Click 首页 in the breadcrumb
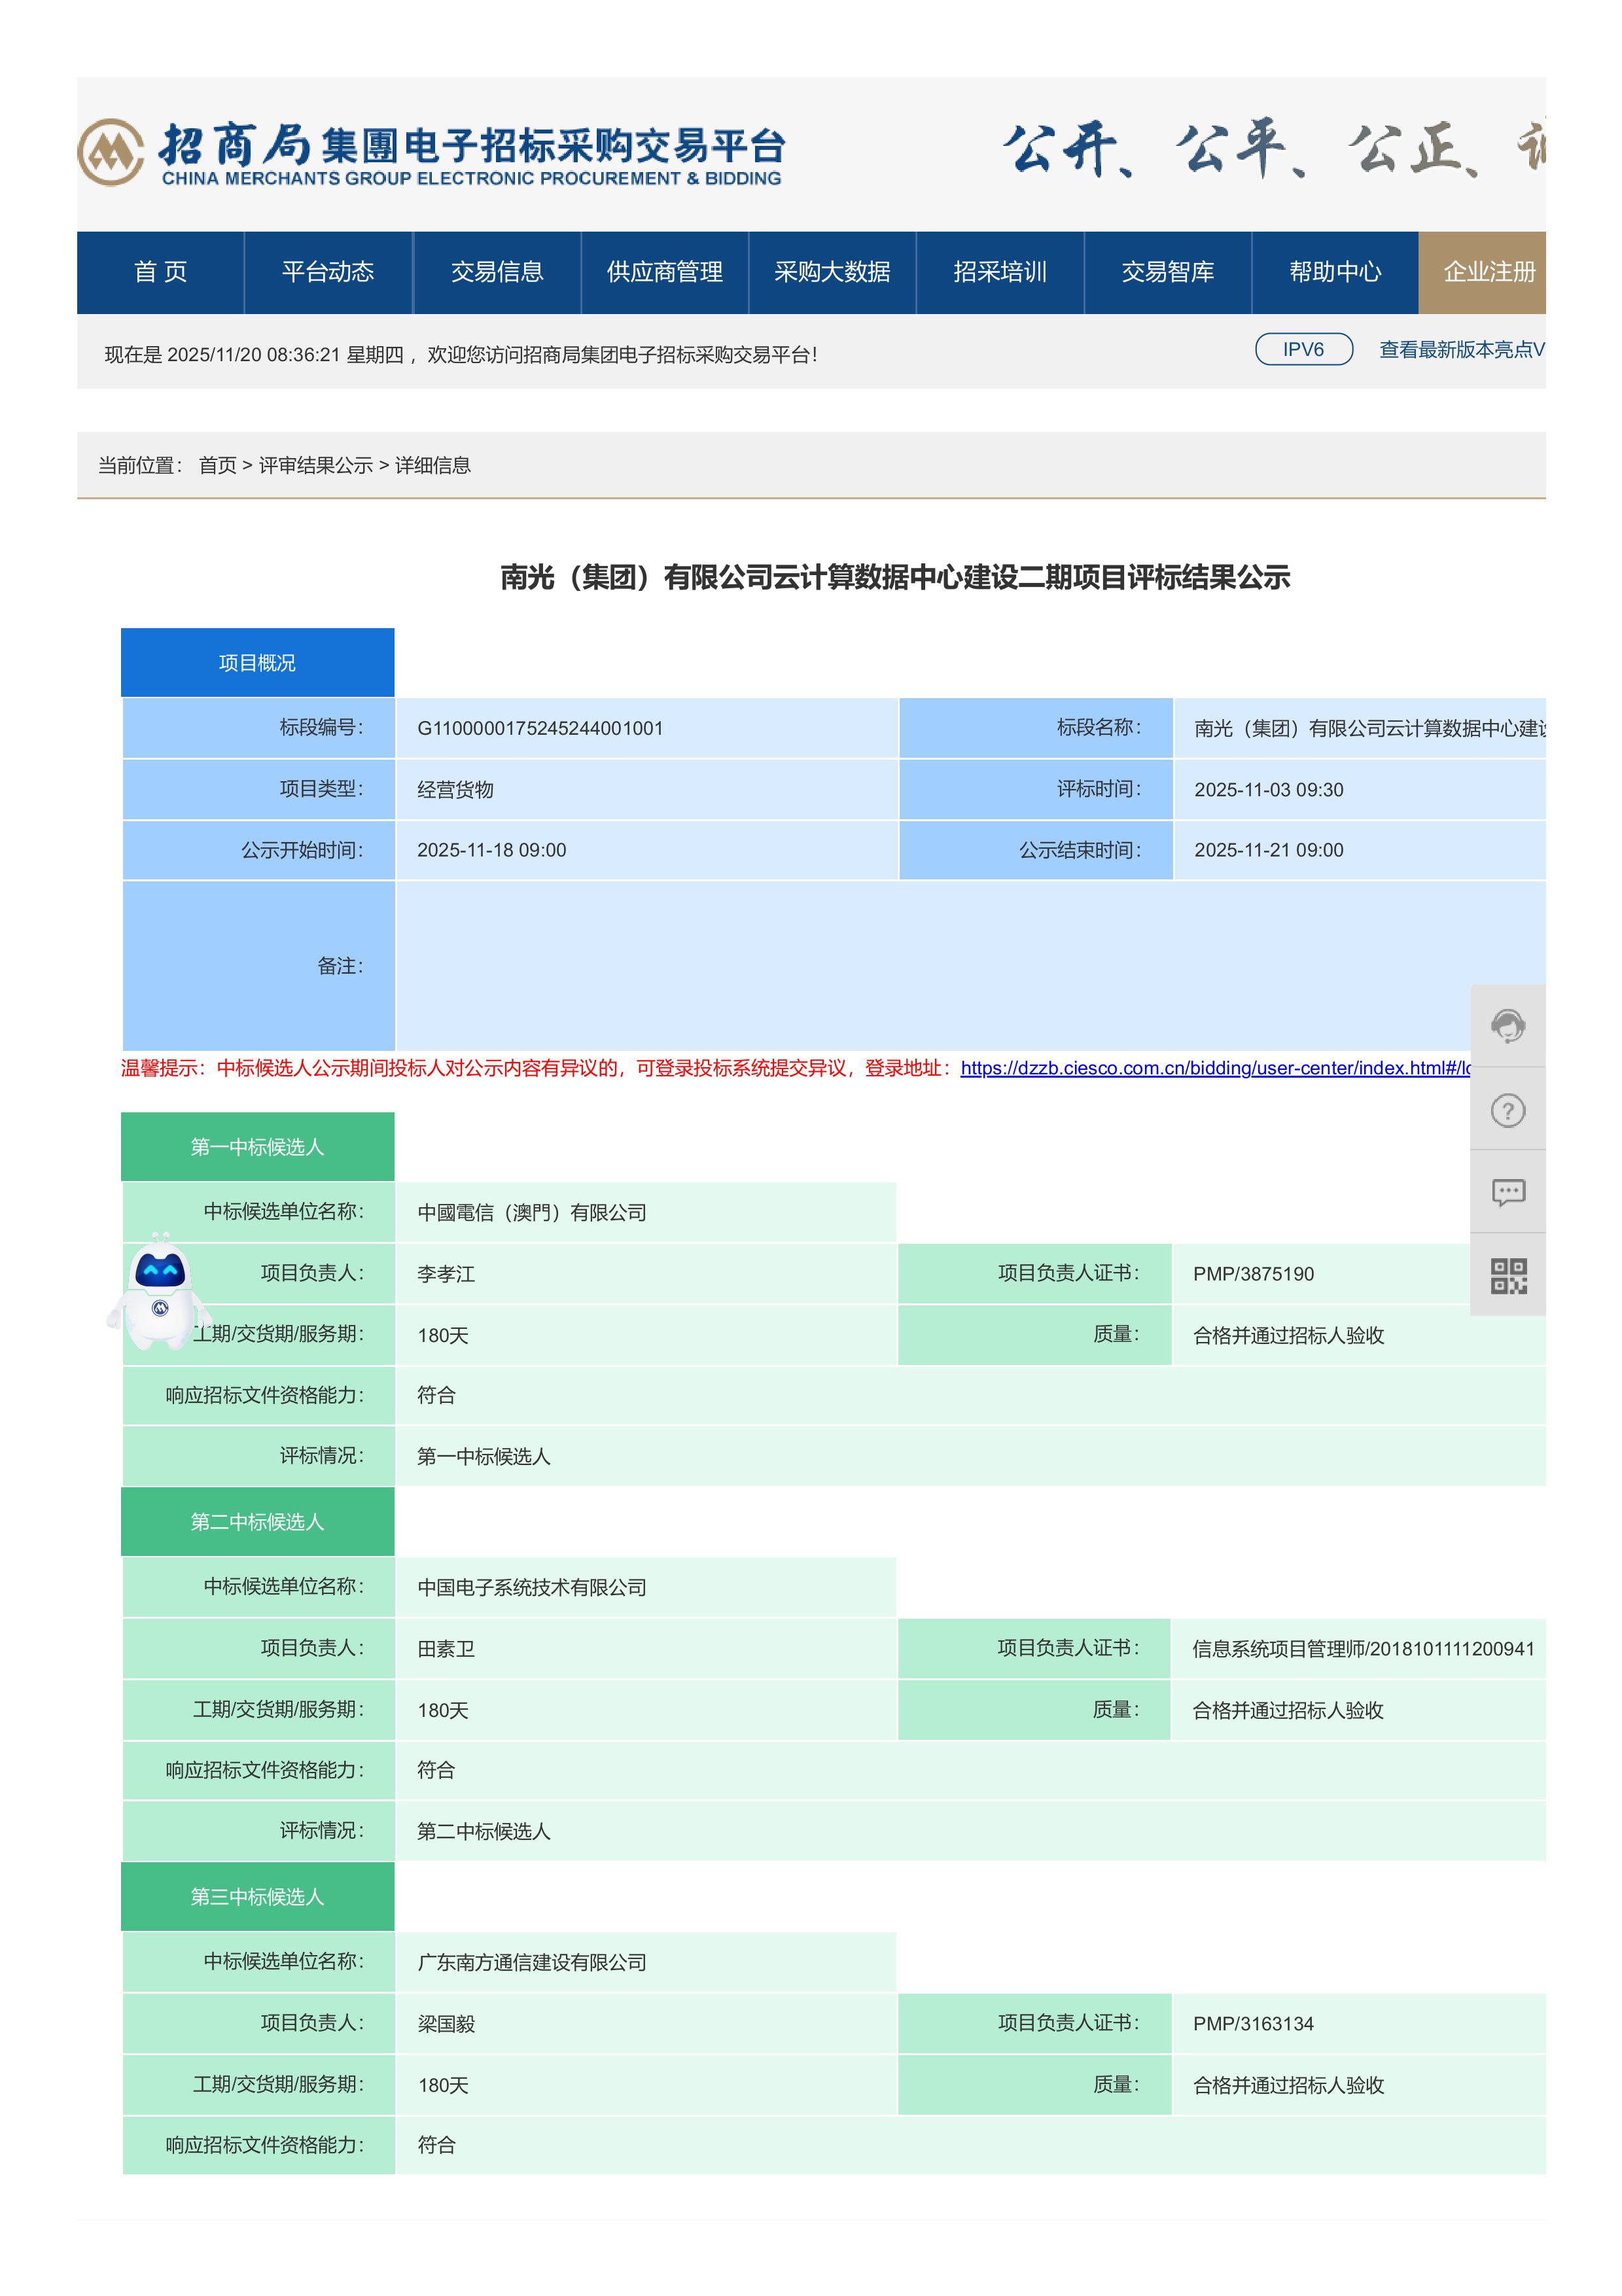The width and height of the screenshot is (1622, 2296). point(217,465)
